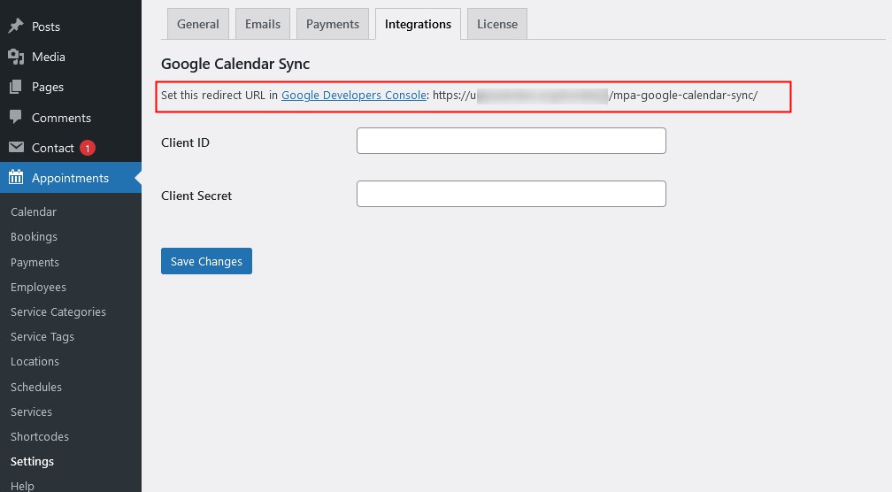Open the Services submenu

[31, 411]
